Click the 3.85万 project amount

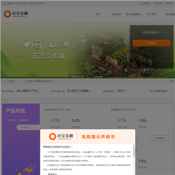coord(142,161)
